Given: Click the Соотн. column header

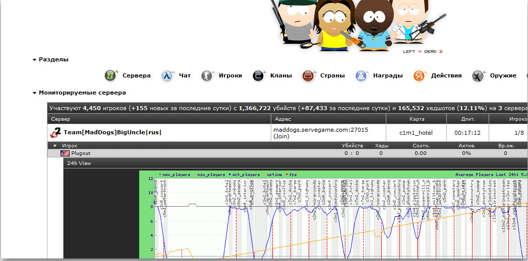Looking at the screenshot, I should [421, 146].
